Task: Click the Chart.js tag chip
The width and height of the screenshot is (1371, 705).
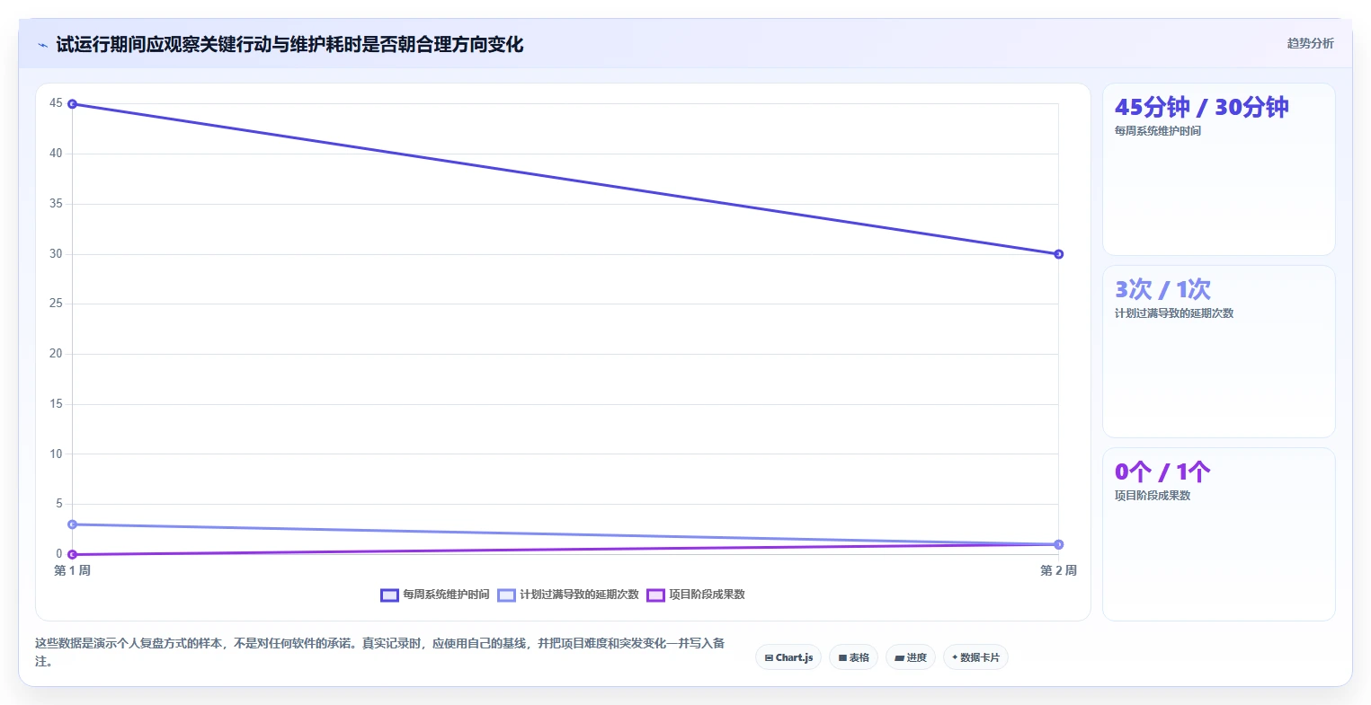Action: (788, 657)
